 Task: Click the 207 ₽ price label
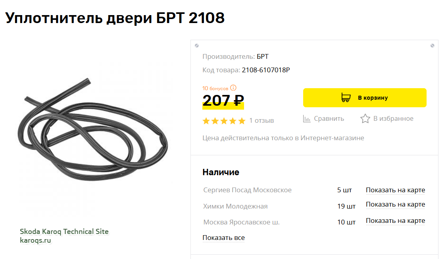click(223, 101)
